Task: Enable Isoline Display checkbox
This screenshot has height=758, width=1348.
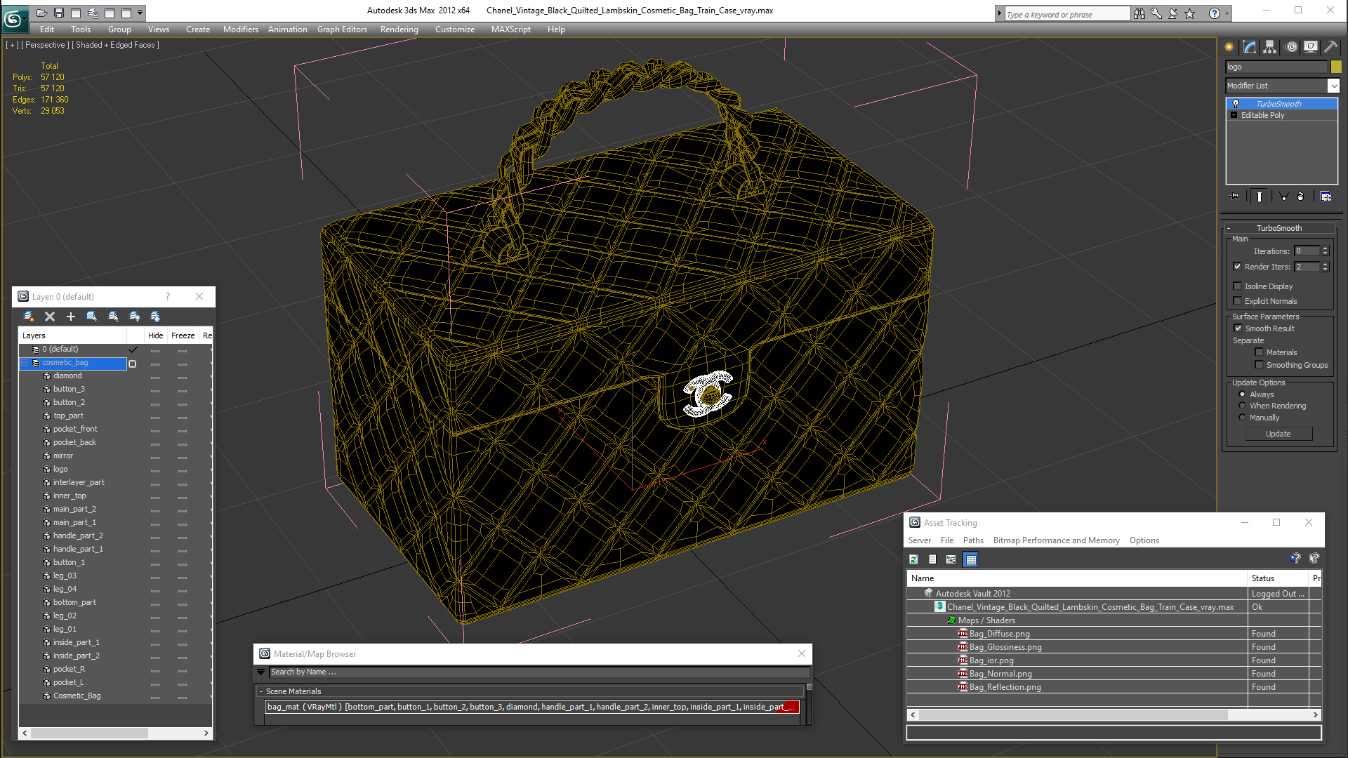Action: pyautogui.click(x=1238, y=286)
